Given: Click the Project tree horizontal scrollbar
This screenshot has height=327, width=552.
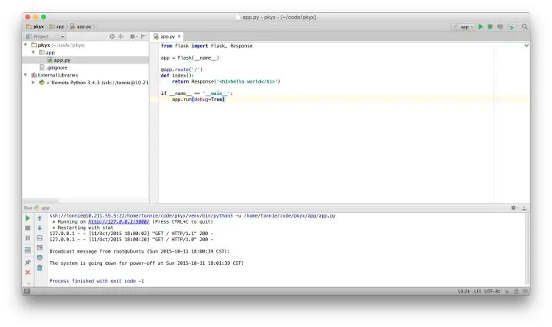Looking at the screenshot, I should (x=41, y=201).
